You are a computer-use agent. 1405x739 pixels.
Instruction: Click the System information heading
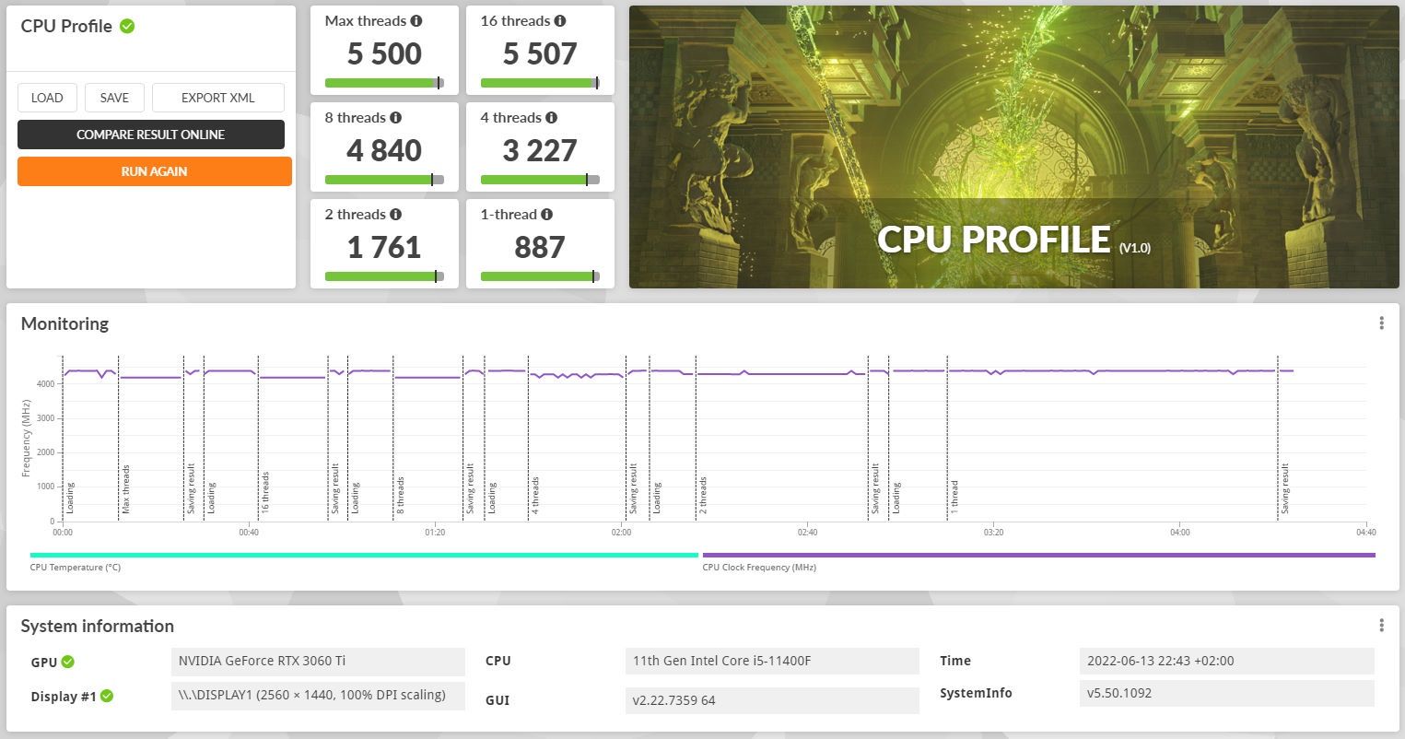tap(98, 626)
